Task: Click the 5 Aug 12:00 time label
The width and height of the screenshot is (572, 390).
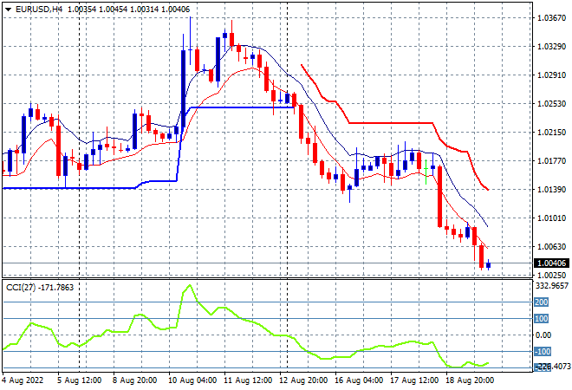Action: [80, 380]
